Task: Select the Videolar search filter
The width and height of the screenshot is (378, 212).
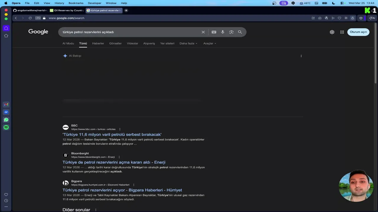Action: (133, 43)
